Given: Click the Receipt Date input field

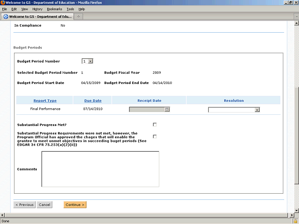Looking at the screenshot, I should [147, 110].
